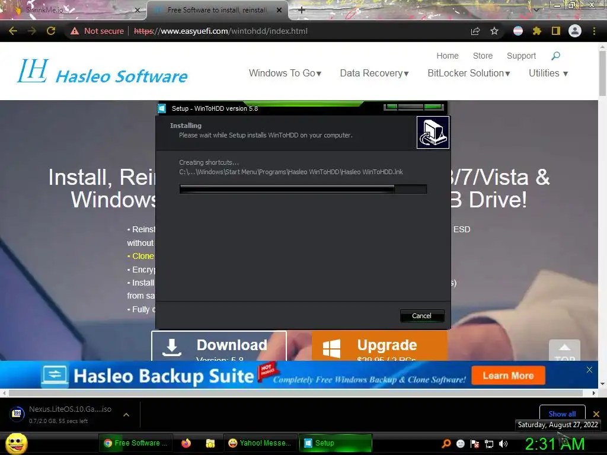The width and height of the screenshot is (607, 455).
Task: Click the Nexus.LiteOS.10 ISO download item
Action: point(70,414)
